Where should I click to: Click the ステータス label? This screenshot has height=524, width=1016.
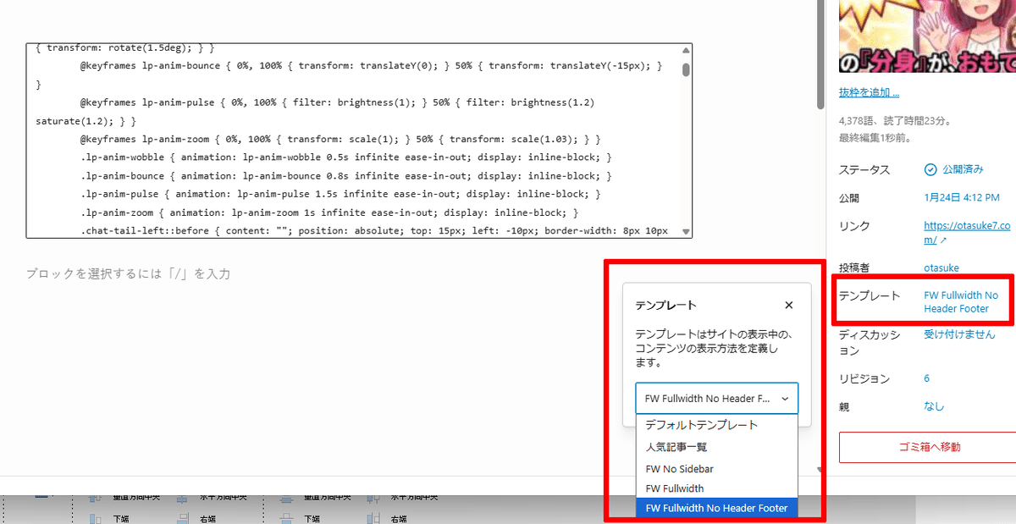coord(864,169)
